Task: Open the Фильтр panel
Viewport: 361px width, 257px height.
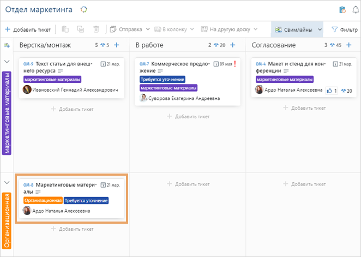Action: coord(345,29)
